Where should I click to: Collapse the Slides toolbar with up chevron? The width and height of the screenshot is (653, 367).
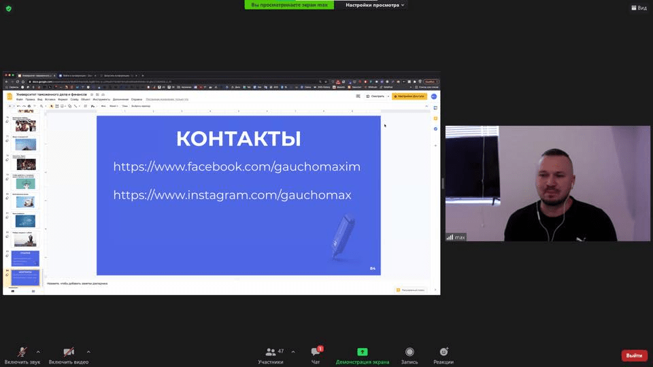(x=426, y=106)
